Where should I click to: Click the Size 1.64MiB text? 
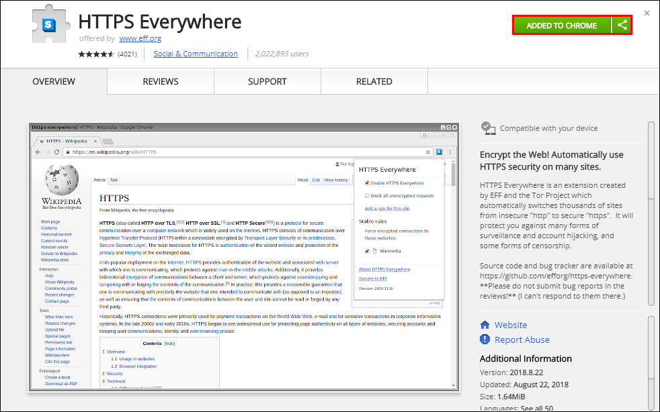point(503,397)
